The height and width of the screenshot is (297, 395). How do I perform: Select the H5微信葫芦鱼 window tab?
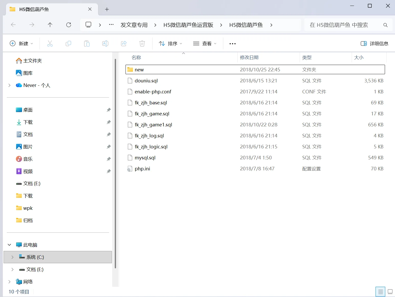pos(52,9)
